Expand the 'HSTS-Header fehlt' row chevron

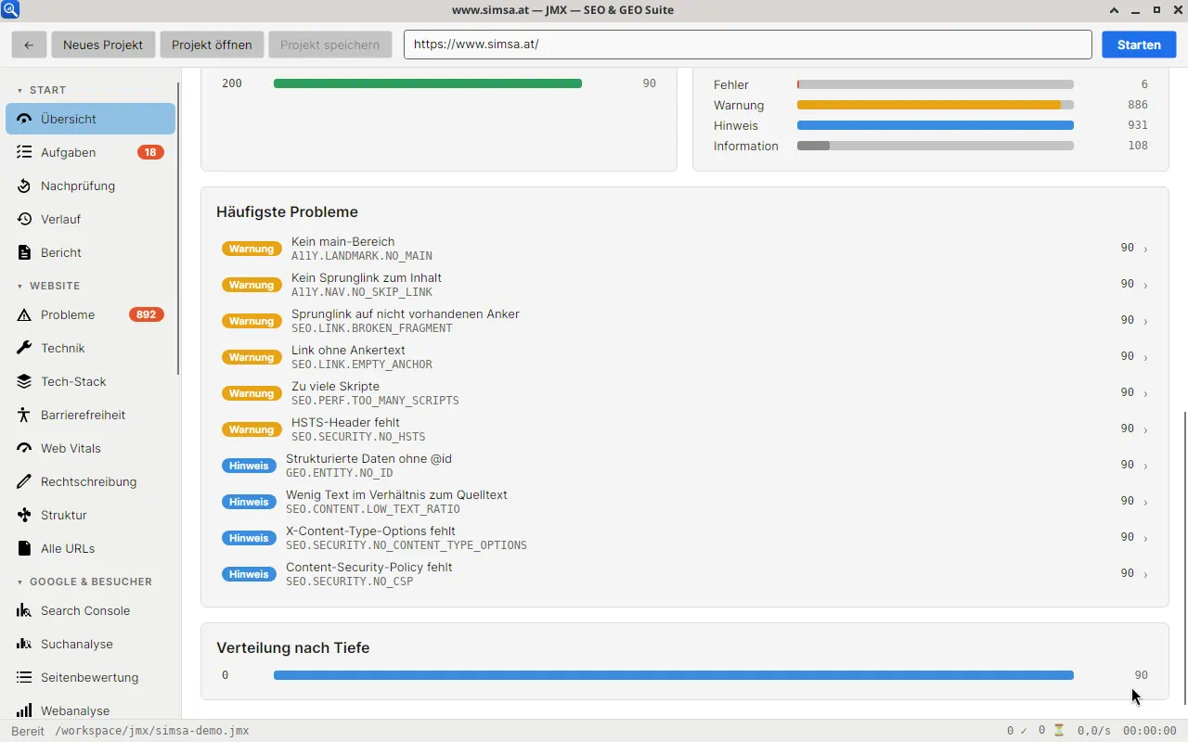click(1145, 429)
